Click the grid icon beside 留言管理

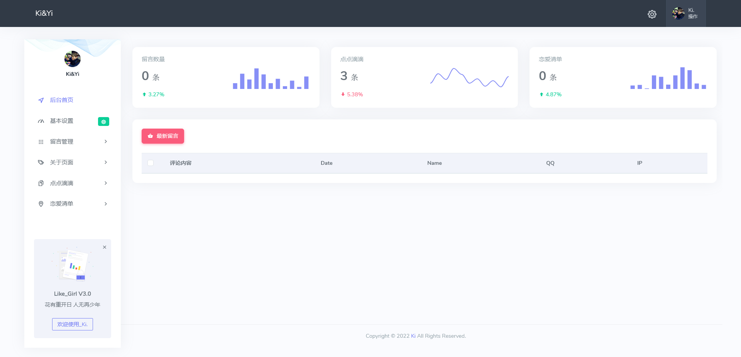point(41,142)
